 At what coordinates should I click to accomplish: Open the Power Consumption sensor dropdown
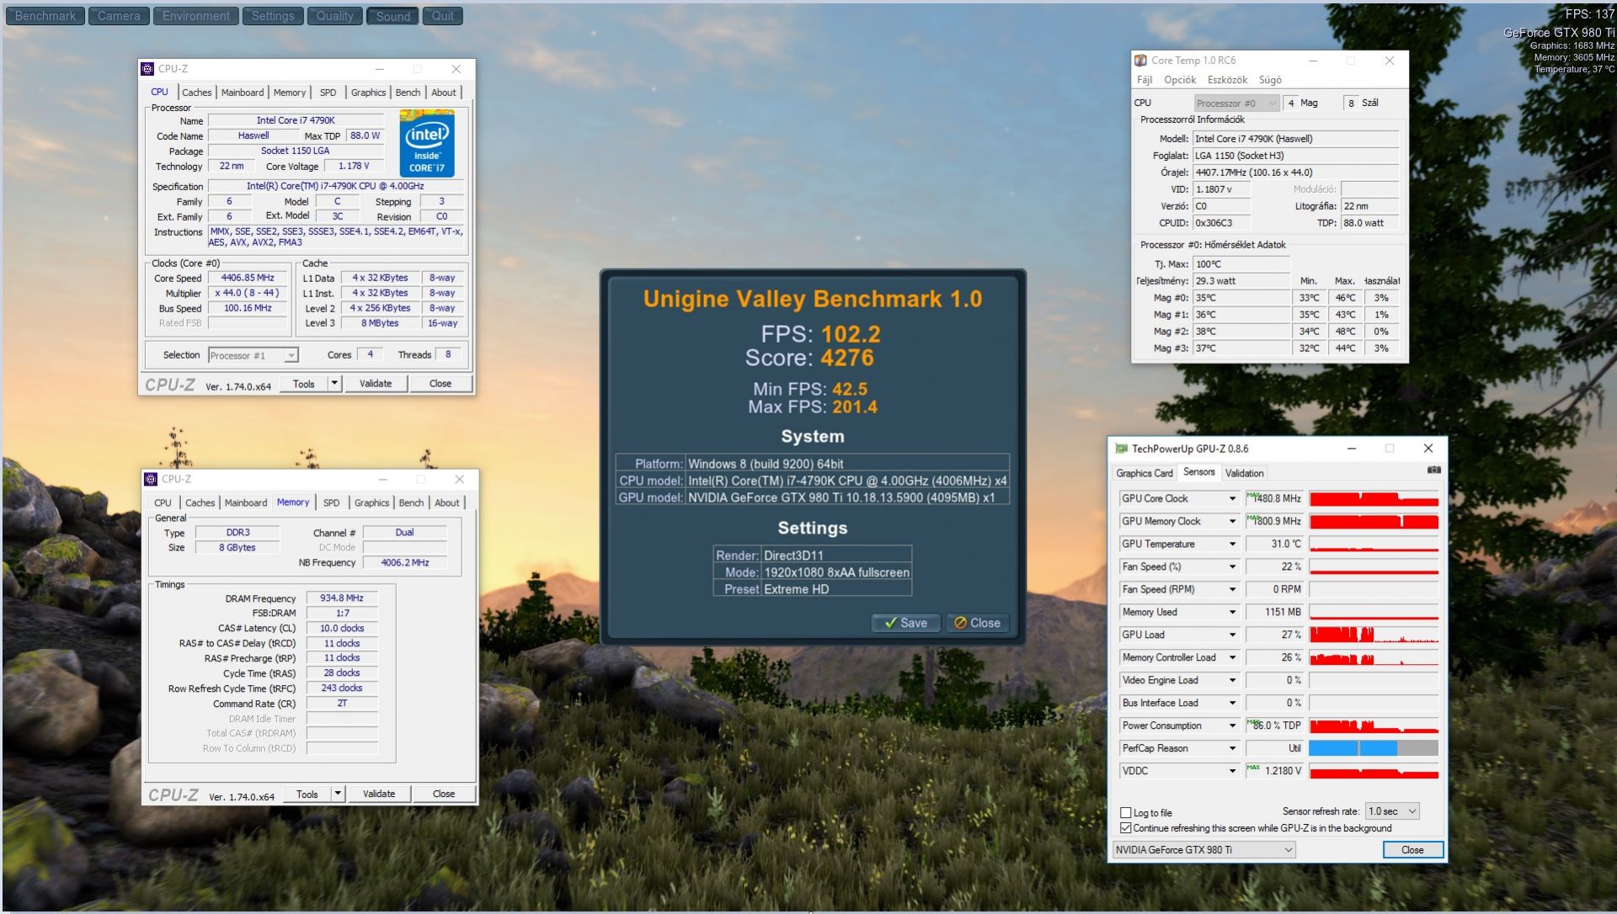coord(1232,726)
